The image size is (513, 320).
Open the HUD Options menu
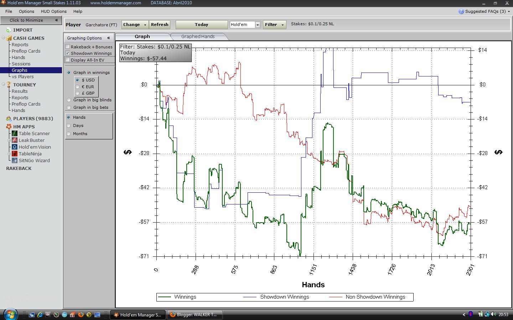pyautogui.click(x=53, y=11)
